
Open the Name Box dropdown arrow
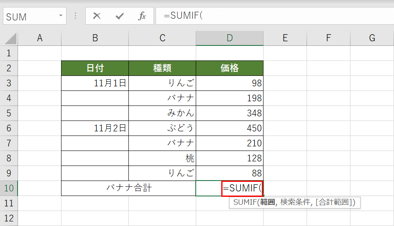(x=61, y=15)
